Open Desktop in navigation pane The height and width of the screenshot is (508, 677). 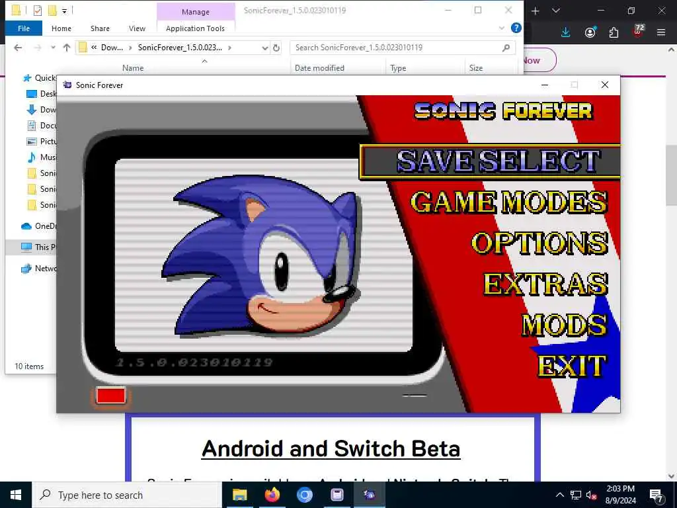42,94
